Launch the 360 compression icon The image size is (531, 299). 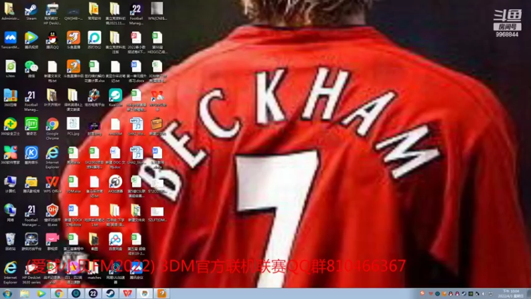coord(10,98)
